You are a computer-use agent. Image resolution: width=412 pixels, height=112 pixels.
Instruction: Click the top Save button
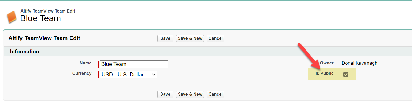pyautogui.click(x=165, y=38)
